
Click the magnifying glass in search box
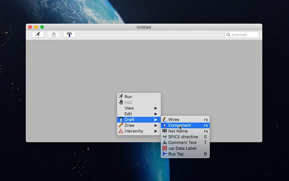[x=228, y=35]
